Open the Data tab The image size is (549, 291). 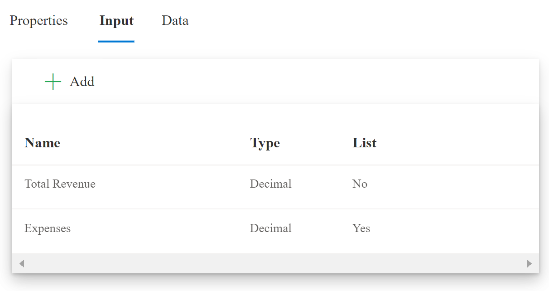(x=175, y=21)
